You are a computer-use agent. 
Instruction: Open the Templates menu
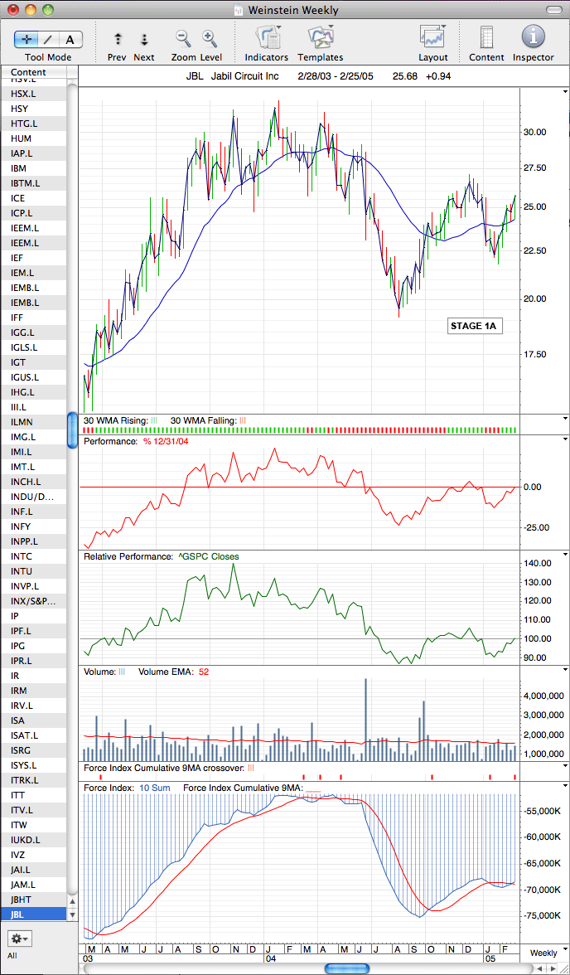(321, 38)
